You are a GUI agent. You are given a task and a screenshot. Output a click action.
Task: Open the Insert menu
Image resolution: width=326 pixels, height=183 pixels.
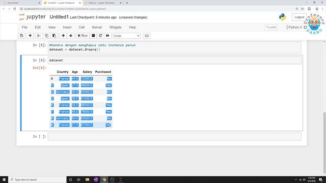(x=67, y=27)
